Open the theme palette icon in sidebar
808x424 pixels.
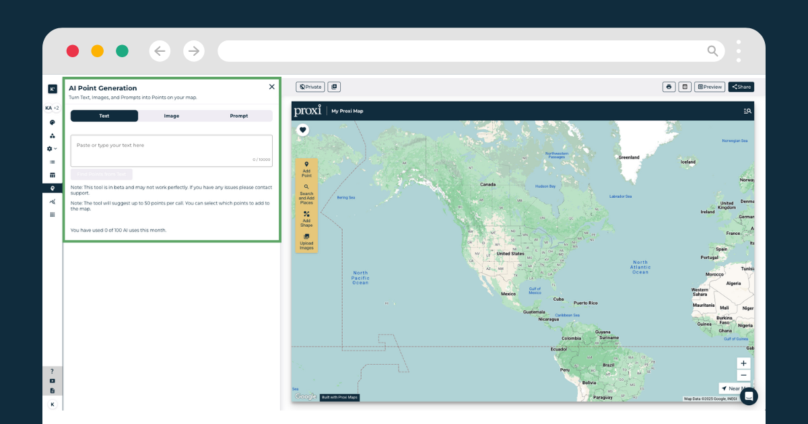(x=53, y=122)
